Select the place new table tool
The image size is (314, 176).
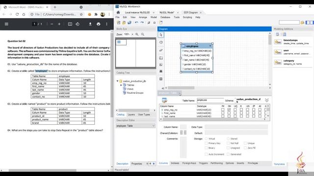[x=161, y=79]
